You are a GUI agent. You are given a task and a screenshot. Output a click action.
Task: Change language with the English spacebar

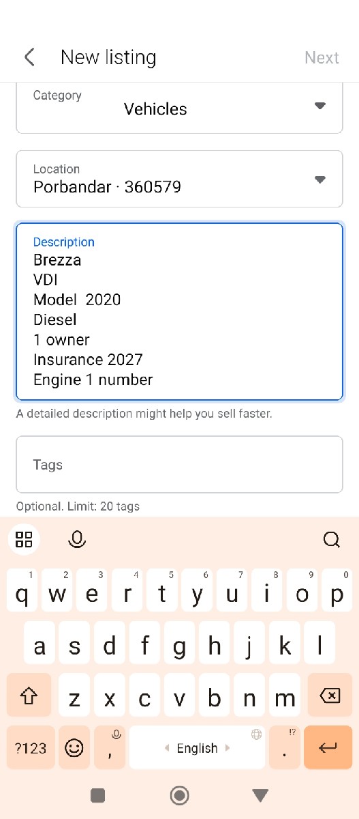coord(197,747)
